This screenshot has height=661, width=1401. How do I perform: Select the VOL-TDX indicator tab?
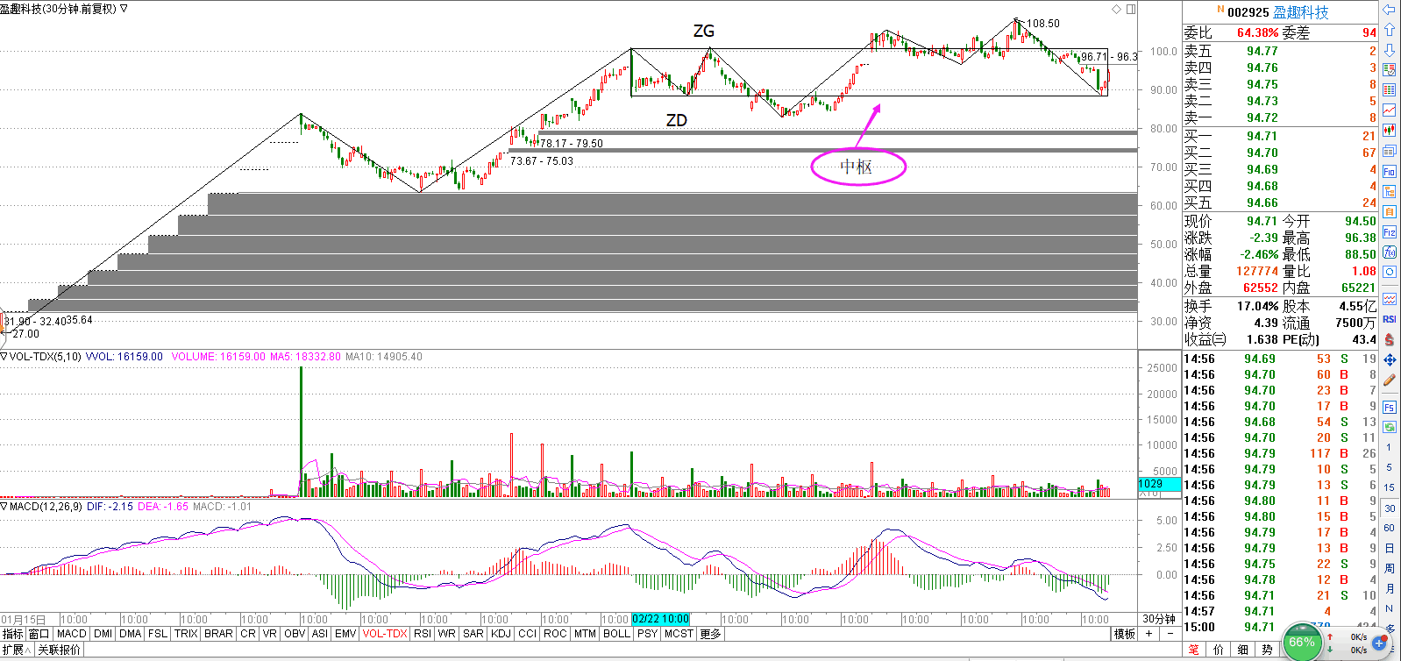pos(385,634)
